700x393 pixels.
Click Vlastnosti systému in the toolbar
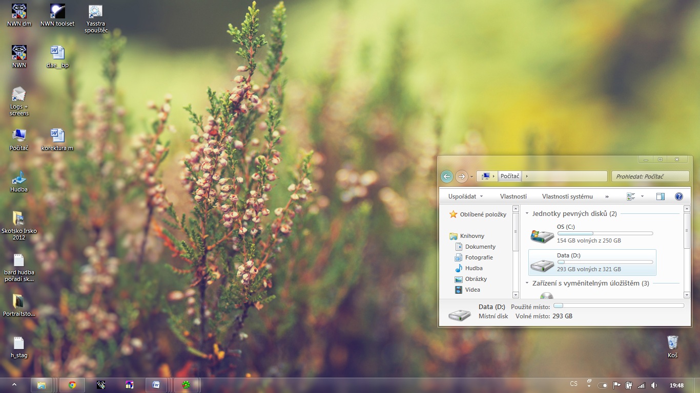(x=567, y=196)
